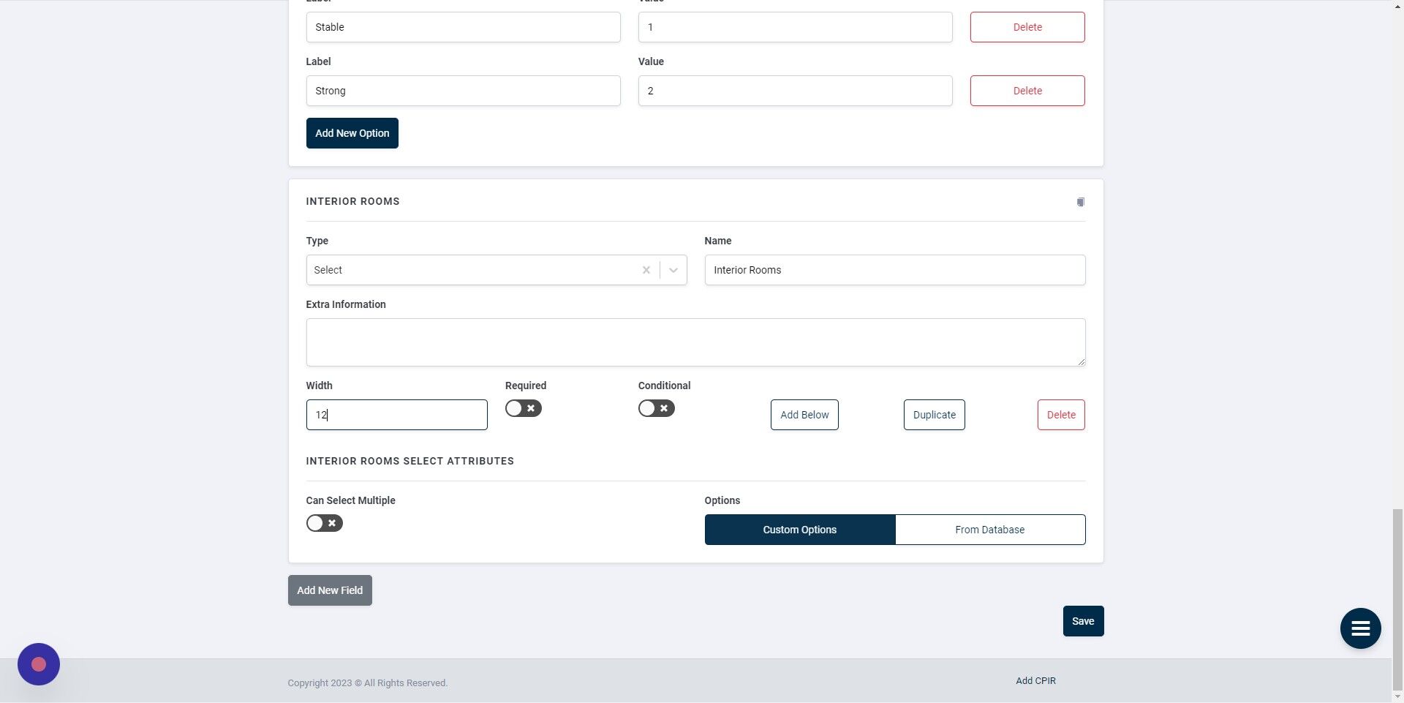Select the Custom Options tab
This screenshot has width=1404, height=703.
click(x=800, y=530)
